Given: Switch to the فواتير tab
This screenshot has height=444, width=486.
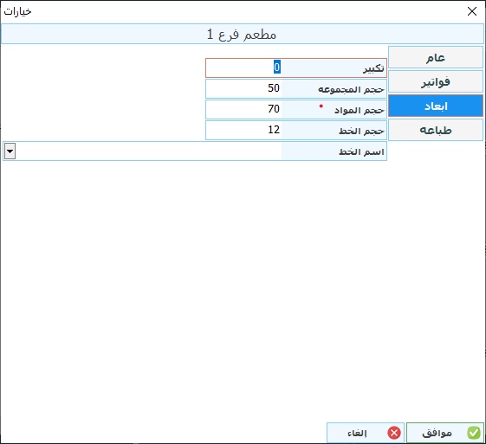Looking at the screenshot, I should pyautogui.click(x=436, y=81).
